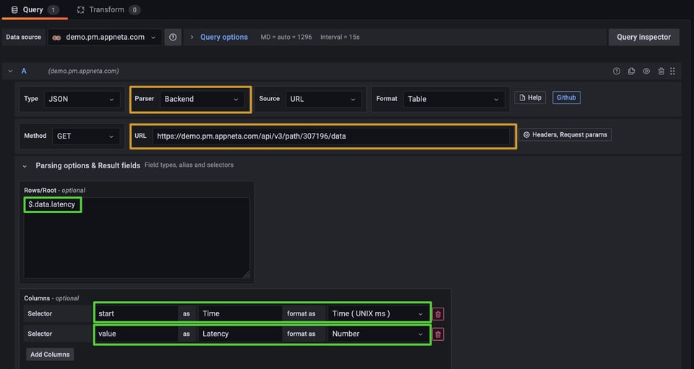This screenshot has height=369, width=694.
Task: Toggle query A visibility eye icon
Action: tap(646, 71)
